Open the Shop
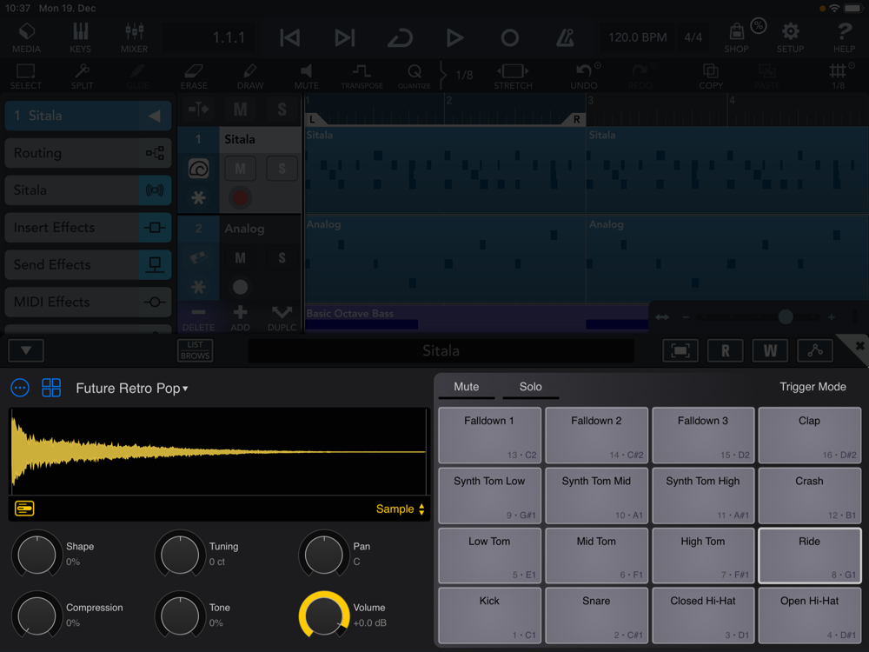Image resolution: width=869 pixels, height=652 pixels. coord(737,37)
